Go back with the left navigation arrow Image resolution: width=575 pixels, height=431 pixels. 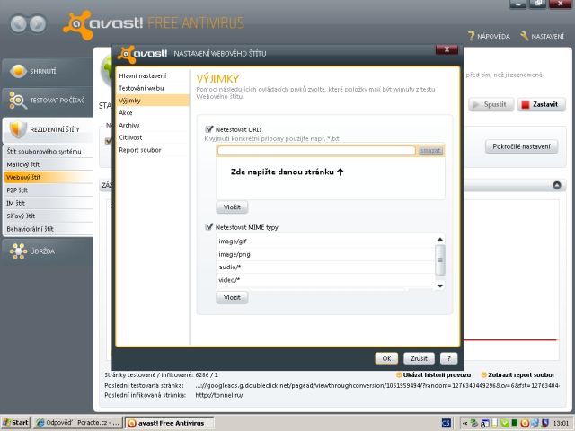coord(19,24)
